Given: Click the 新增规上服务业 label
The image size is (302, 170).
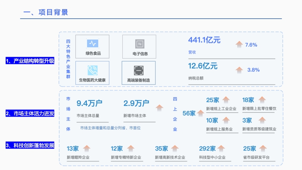Looking at the screenshot, I should click(x=219, y=129).
